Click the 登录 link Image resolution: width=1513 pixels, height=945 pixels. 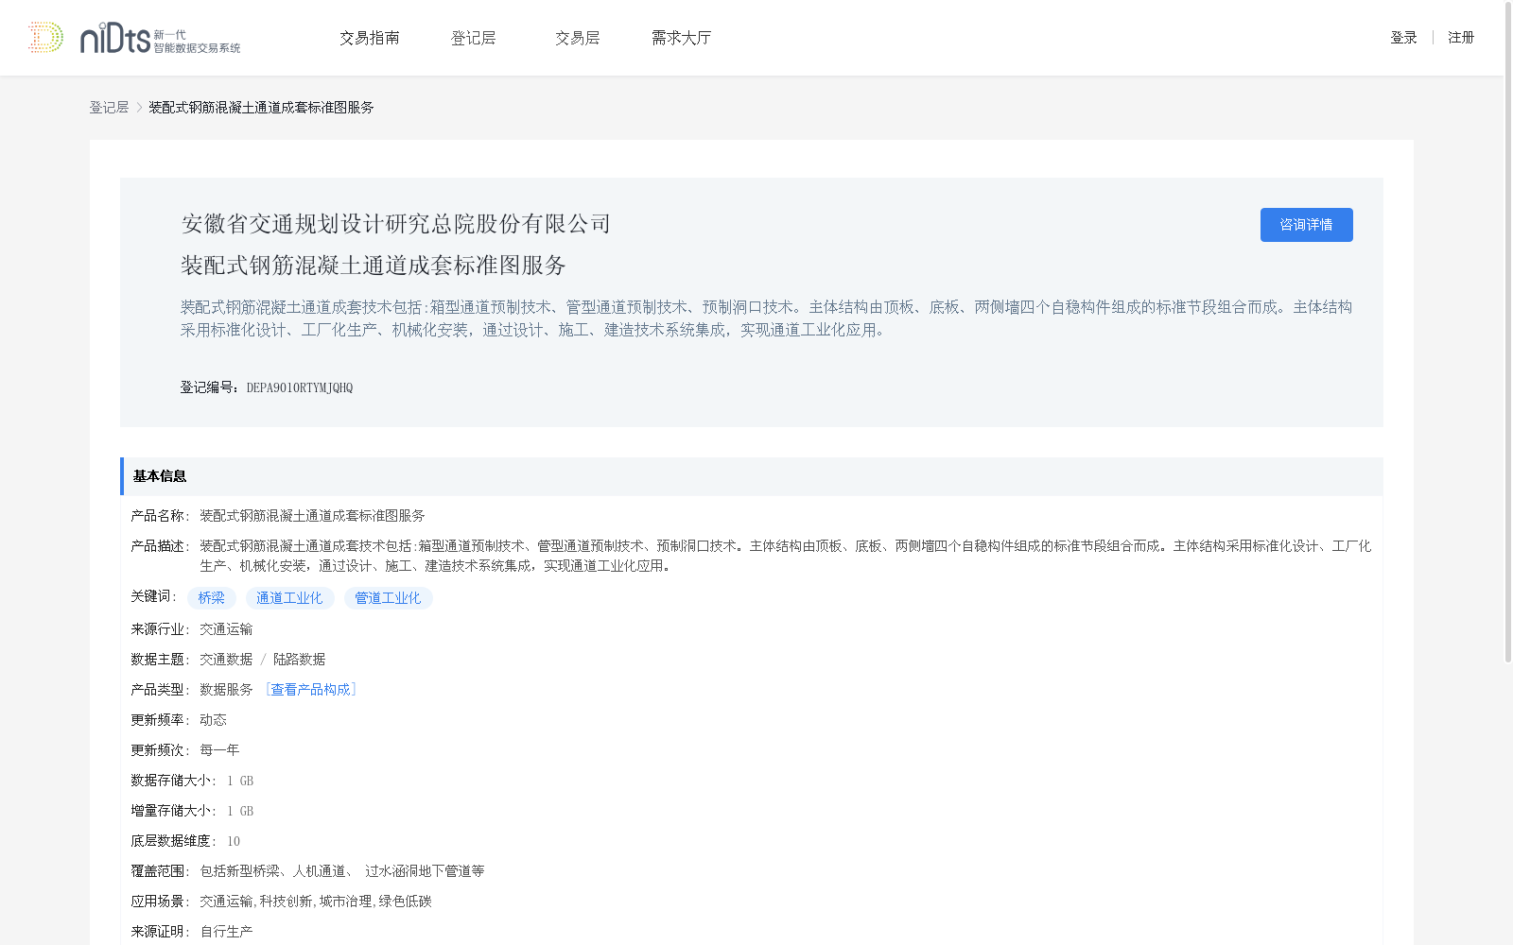click(x=1403, y=38)
